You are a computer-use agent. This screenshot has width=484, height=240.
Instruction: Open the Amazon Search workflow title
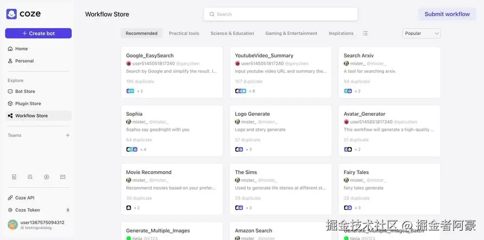click(254, 231)
